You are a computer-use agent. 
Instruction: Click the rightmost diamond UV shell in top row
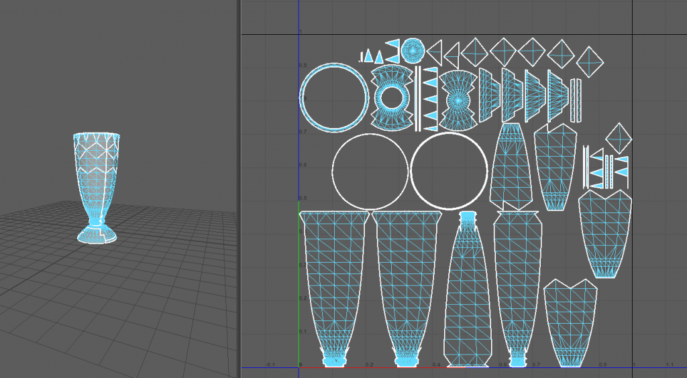tap(589, 59)
